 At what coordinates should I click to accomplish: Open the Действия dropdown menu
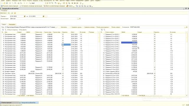pos(4,13)
